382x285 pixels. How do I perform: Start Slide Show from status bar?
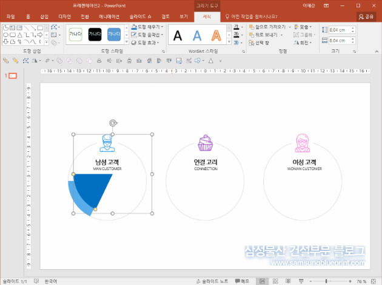301,281
